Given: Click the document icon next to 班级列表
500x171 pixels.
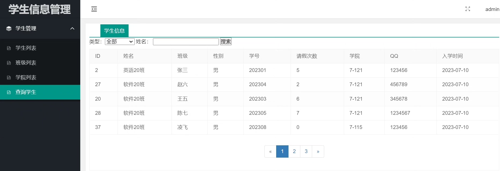Looking at the screenshot, I should click(x=9, y=63).
